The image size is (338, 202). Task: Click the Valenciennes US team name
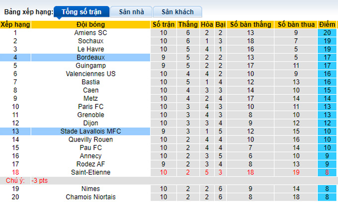90,73
